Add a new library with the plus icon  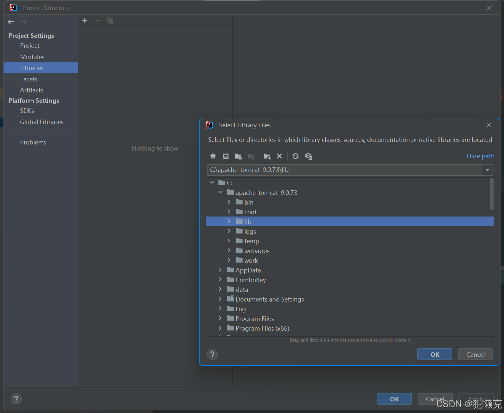[x=84, y=20]
